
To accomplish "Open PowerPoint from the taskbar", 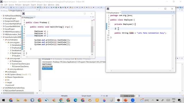I will (125, 100).
